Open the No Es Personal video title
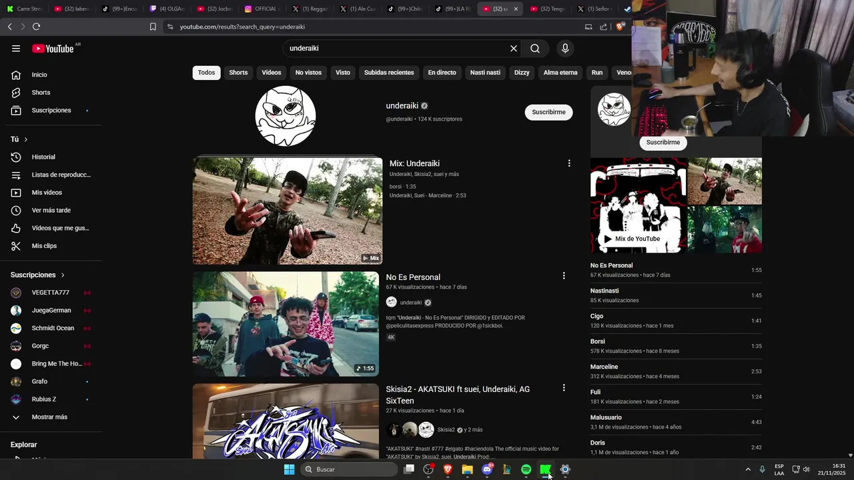 (x=413, y=277)
